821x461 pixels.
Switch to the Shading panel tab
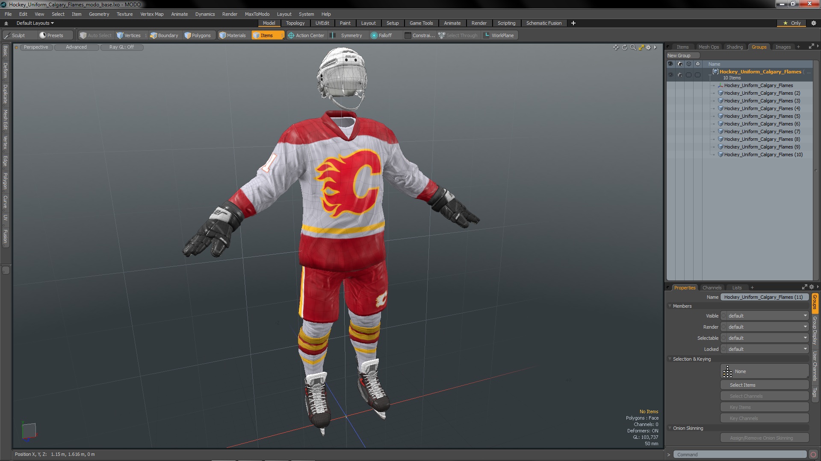coord(735,47)
